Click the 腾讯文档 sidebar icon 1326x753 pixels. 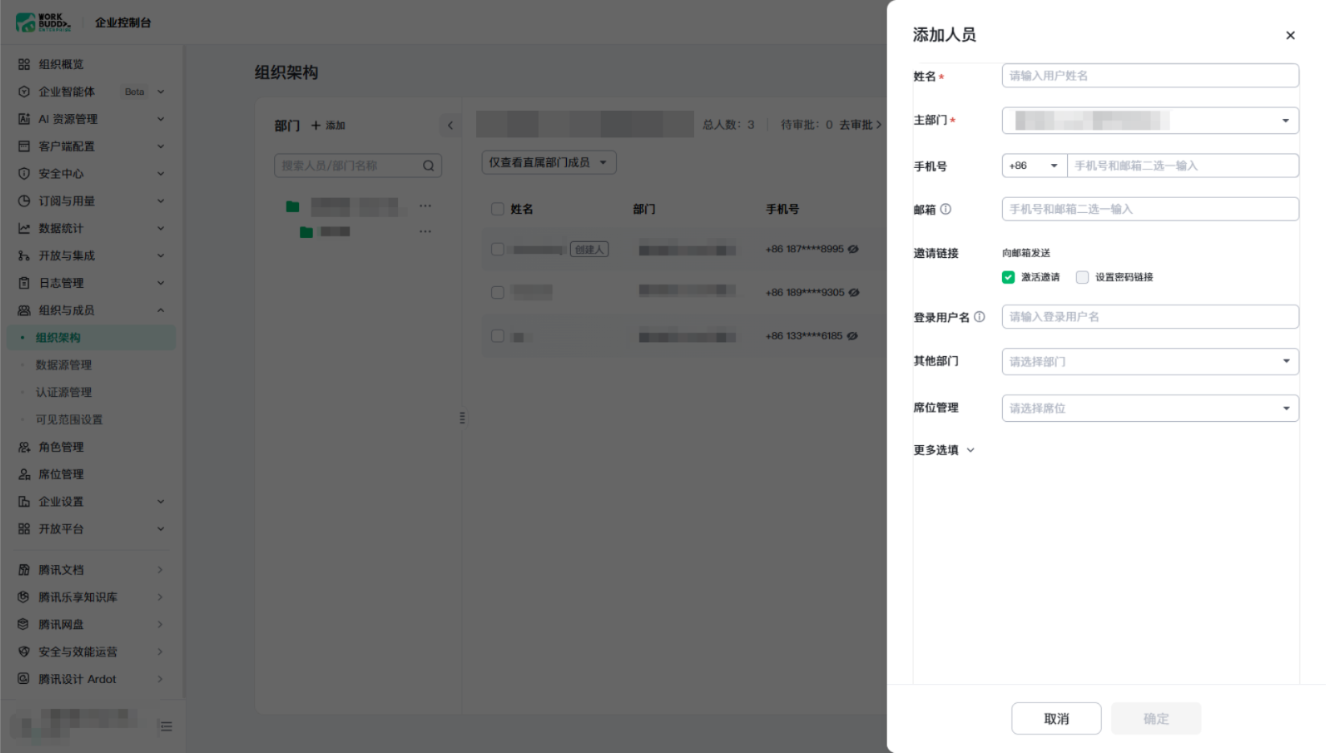coord(24,570)
